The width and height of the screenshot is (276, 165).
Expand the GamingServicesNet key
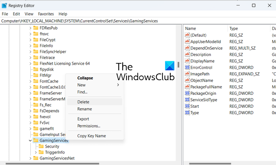point(30,158)
